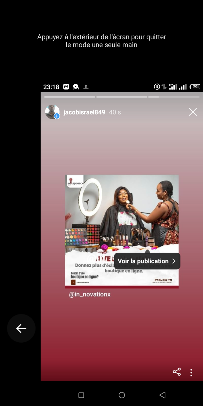Tap the second story progress bar segment
This screenshot has width=203, height=406.
pos(122,97)
